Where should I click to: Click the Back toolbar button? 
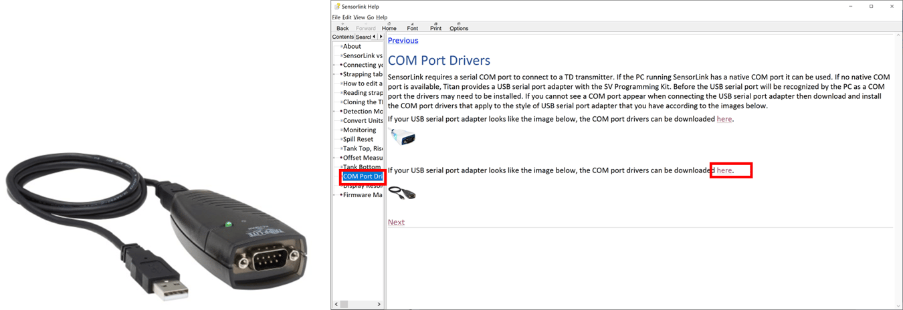point(342,27)
